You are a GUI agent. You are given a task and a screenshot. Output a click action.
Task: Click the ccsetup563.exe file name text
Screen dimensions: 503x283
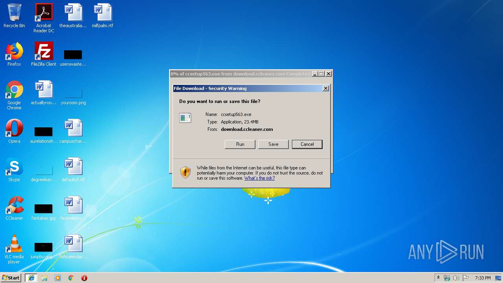[x=236, y=114]
